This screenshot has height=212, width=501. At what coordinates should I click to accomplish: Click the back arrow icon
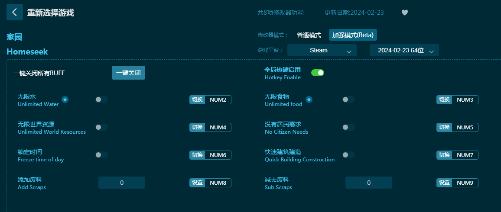pos(15,12)
